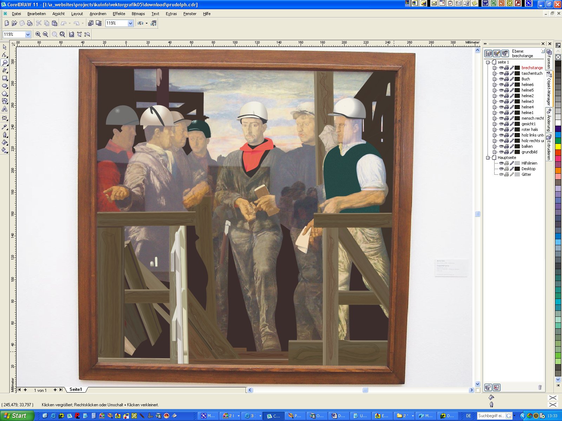Pick the yellow swatch in color palette

coord(558,147)
